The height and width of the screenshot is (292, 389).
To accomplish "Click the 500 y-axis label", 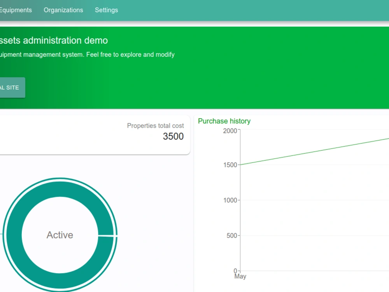I will (x=232, y=236).
